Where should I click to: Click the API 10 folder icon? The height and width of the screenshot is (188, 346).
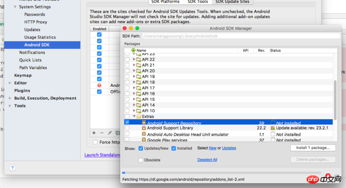(139, 111)
